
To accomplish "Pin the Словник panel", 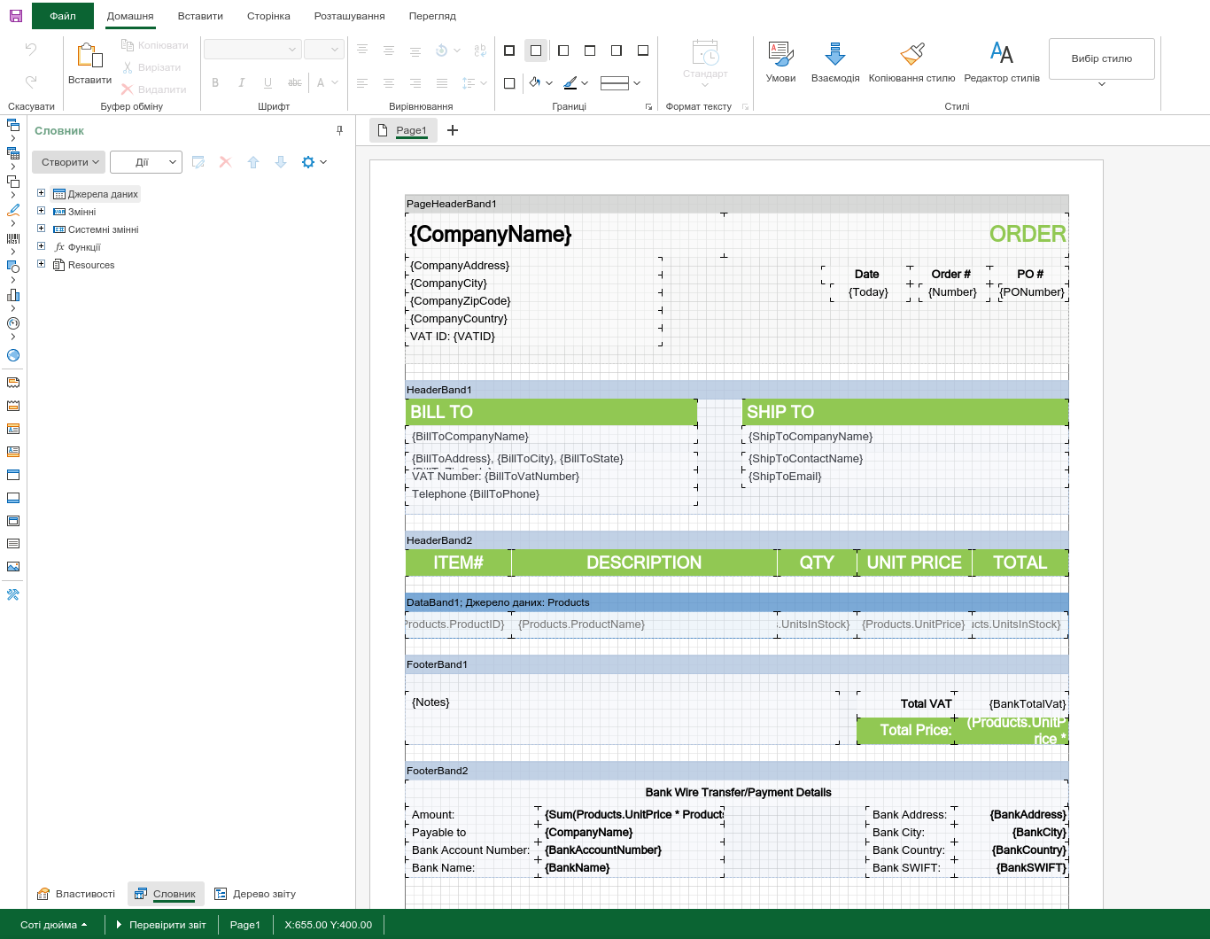I will coord(339,130).
